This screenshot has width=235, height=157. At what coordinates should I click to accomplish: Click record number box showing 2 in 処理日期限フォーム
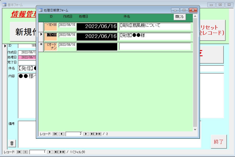[x=74, y=134]
